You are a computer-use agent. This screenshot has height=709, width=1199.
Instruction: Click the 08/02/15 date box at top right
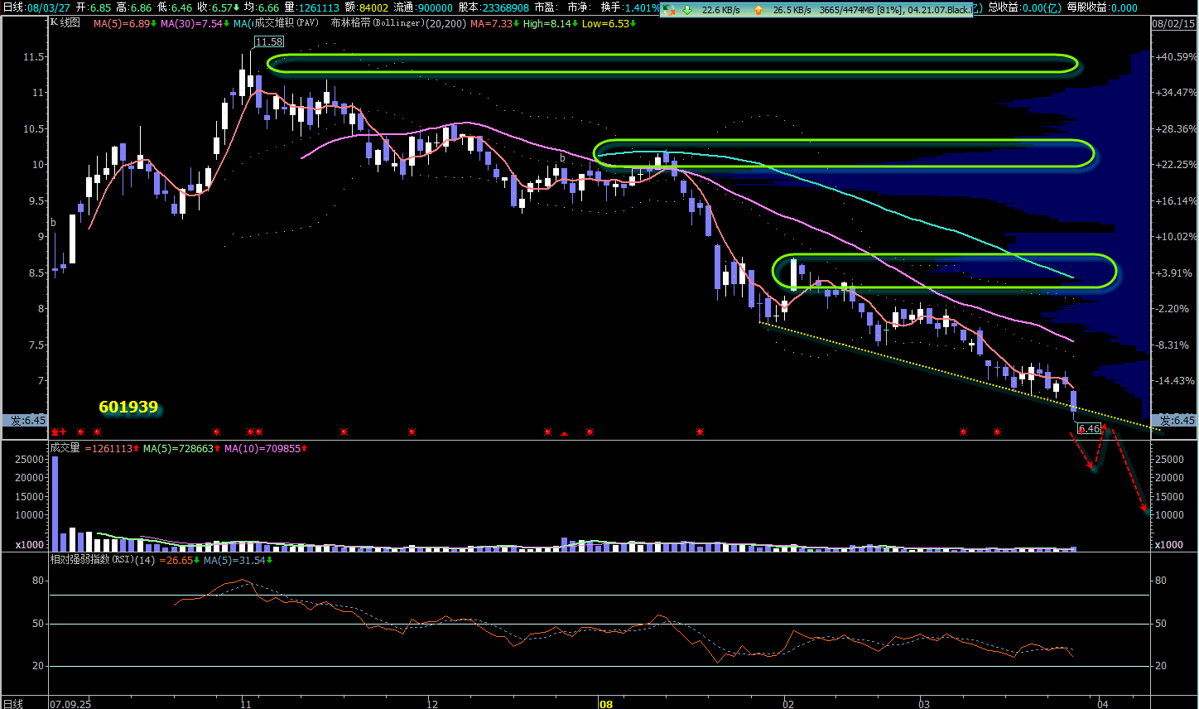(1173, 24)
